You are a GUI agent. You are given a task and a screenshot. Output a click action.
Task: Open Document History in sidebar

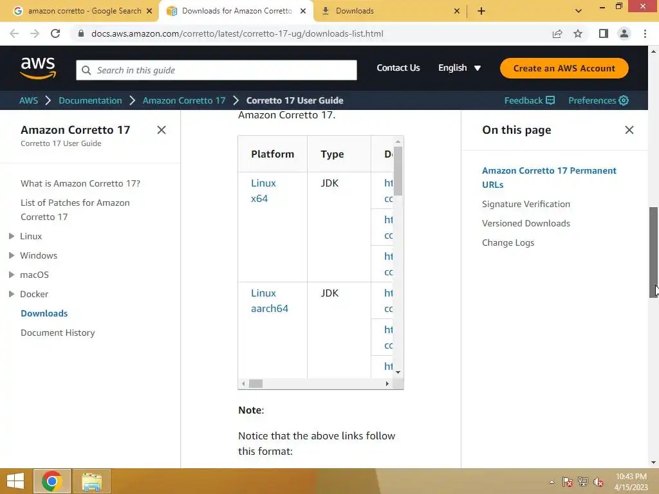(57, 333)
